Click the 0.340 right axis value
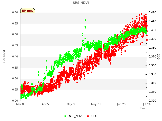Image resolution: width=162 pixels, height=121 pixels. 152,83
